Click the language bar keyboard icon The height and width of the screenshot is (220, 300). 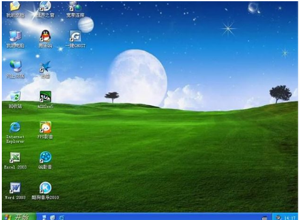click(x=264, y=218)
